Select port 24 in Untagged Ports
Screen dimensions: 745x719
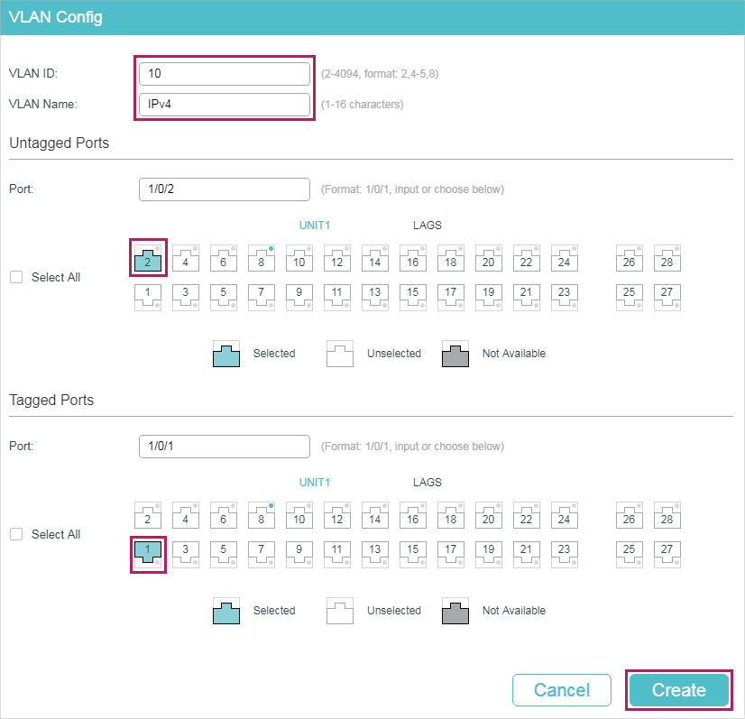click(565, 259)
